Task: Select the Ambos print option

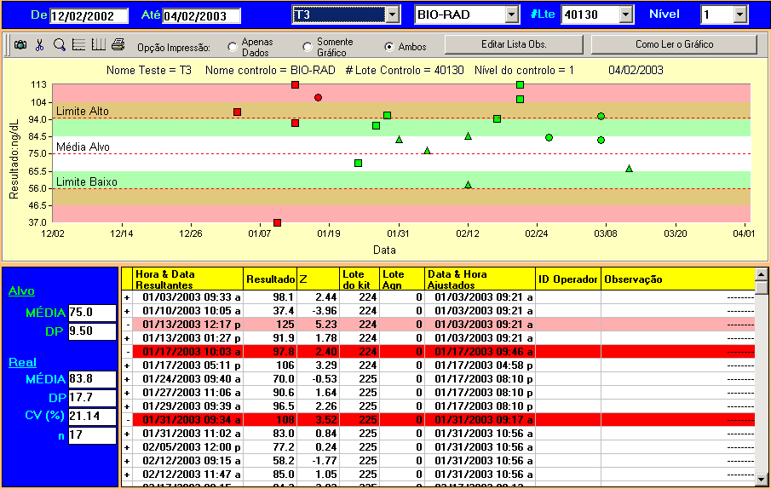Action: point(389,47)
